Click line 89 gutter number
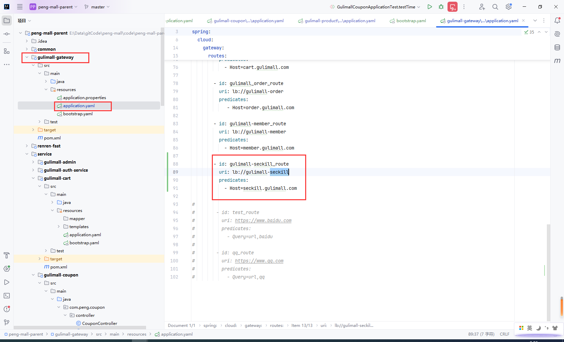The height and width of the screenshot is (342, 564). click(x=175, y=172)
